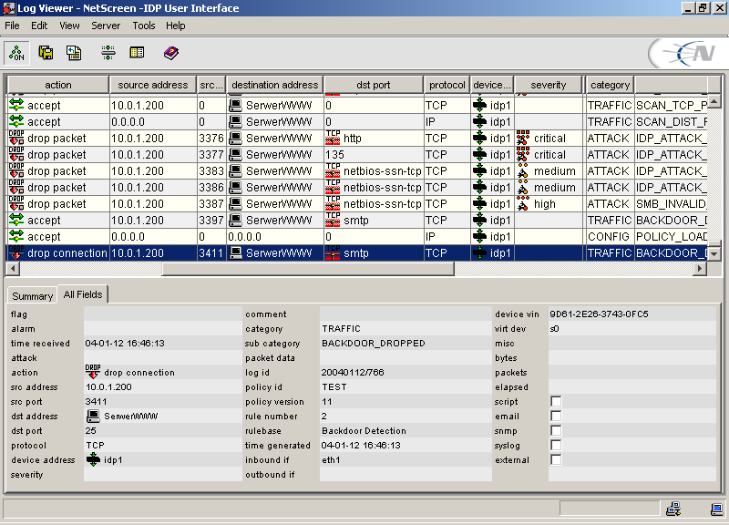Click device icon in details device address field
Viewport: 729px width, 525px height.
[93, 459]
